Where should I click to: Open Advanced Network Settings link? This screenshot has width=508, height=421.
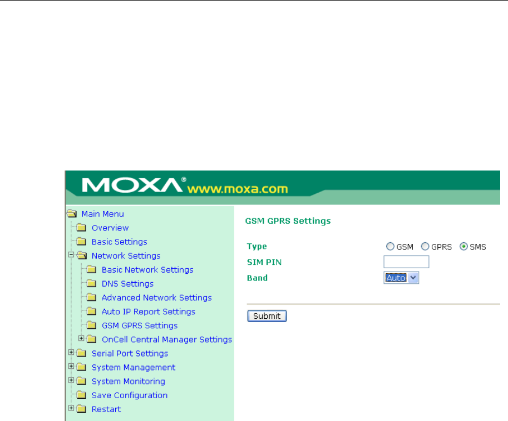click(x=157, y=297)
